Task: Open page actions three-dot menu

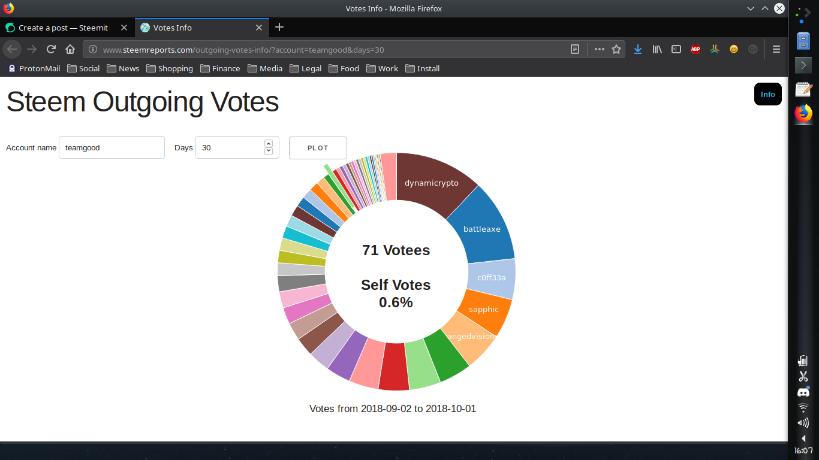Action: pos(599,49)
